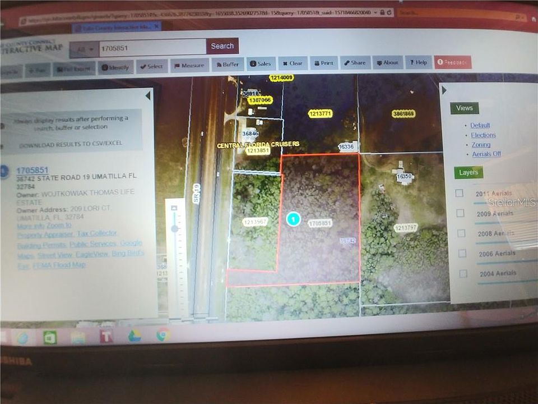This screenshot has width=538, height=404.
Task: Click address label 16336 on map
Action: pos(346,146)
